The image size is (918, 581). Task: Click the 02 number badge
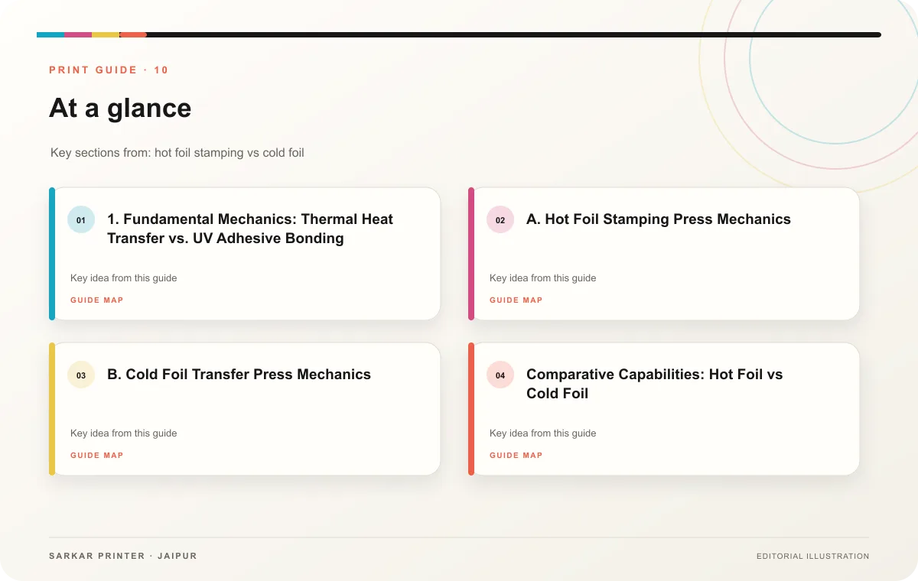point(500,219)
